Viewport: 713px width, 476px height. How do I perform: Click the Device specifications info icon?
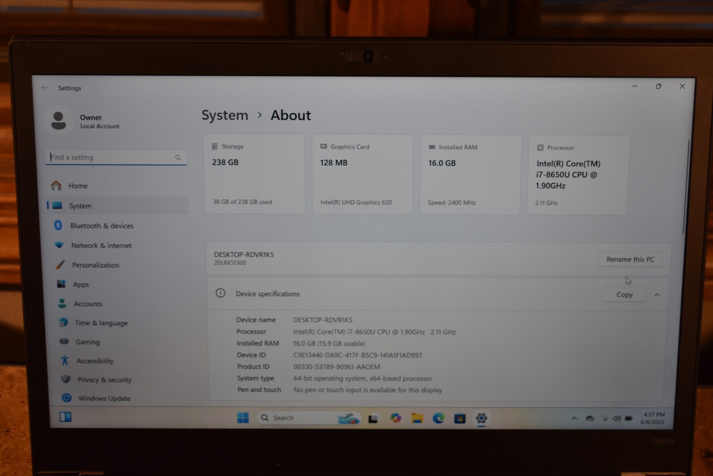221,293
